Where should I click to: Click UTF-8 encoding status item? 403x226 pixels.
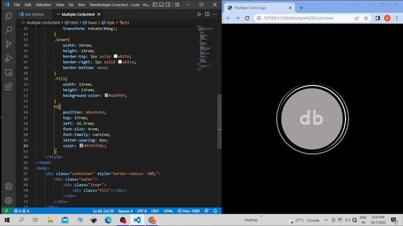tap(142, 211)
